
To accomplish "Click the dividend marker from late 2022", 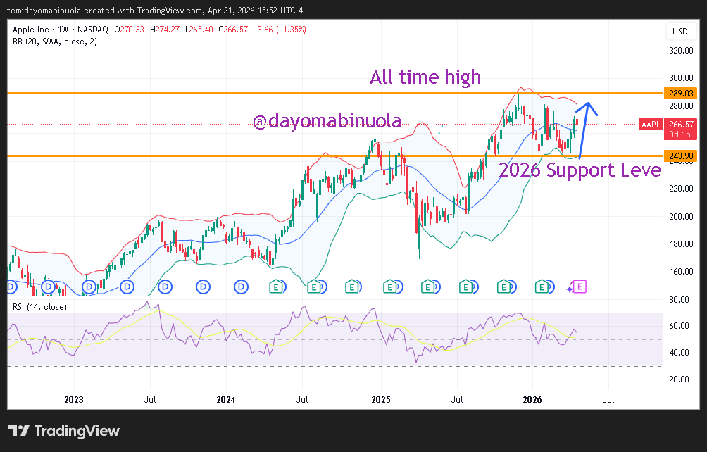I will pyautogui.click(x=49, y=287).
